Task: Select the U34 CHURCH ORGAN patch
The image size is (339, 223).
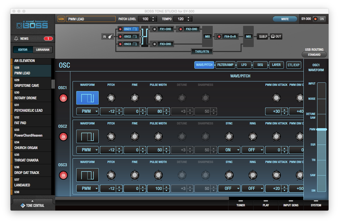Action: click(x=31, y=145)
